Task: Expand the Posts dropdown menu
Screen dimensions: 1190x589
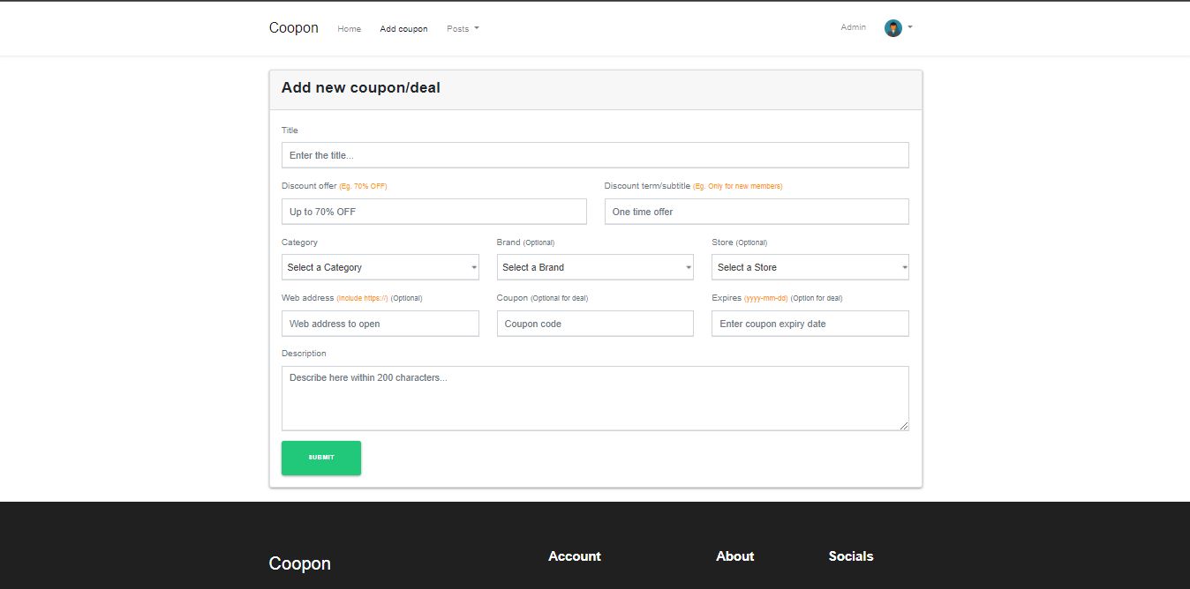Action: pyautogui.click(x=463, y=29)
